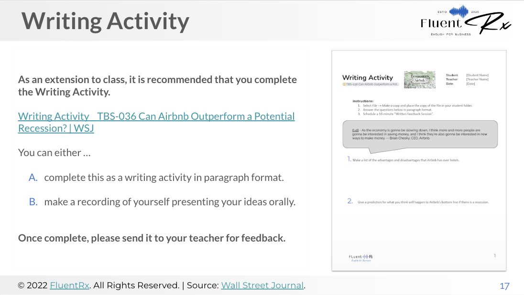Open the FluentRx link in the footer
Image resolution: width=524 pixels, height=295 pixels.
click(69, 285)
